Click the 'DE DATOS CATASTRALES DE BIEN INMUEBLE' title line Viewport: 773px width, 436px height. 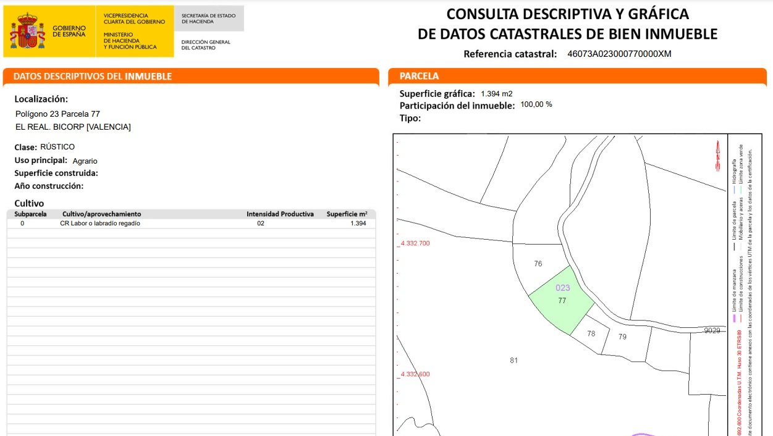[x=567, y=33]
